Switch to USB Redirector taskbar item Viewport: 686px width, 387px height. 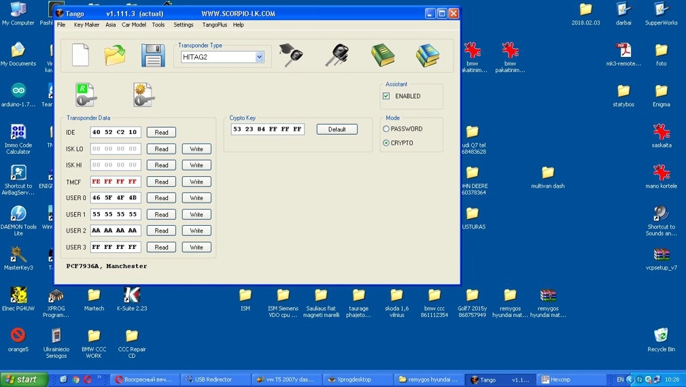[x=216, y=380]
